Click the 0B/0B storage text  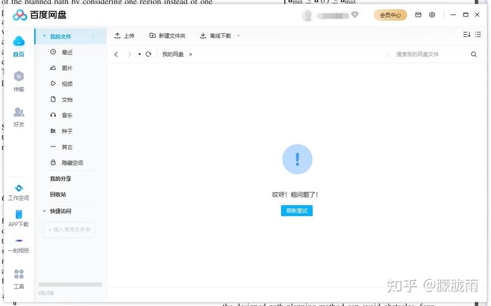pos(47,293)
